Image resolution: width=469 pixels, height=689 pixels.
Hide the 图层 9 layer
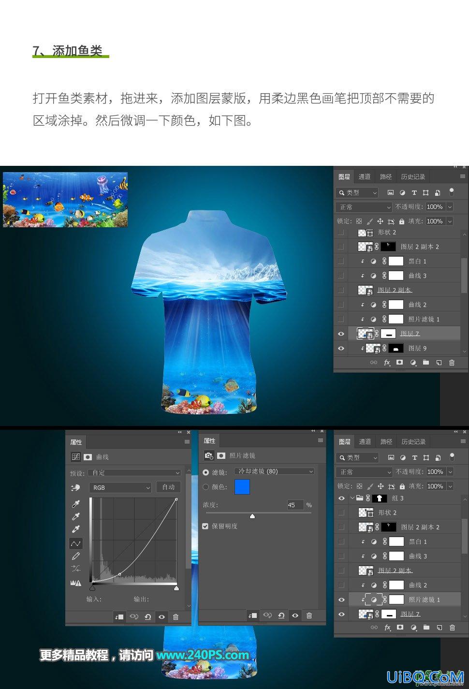[x=341, y=348]
